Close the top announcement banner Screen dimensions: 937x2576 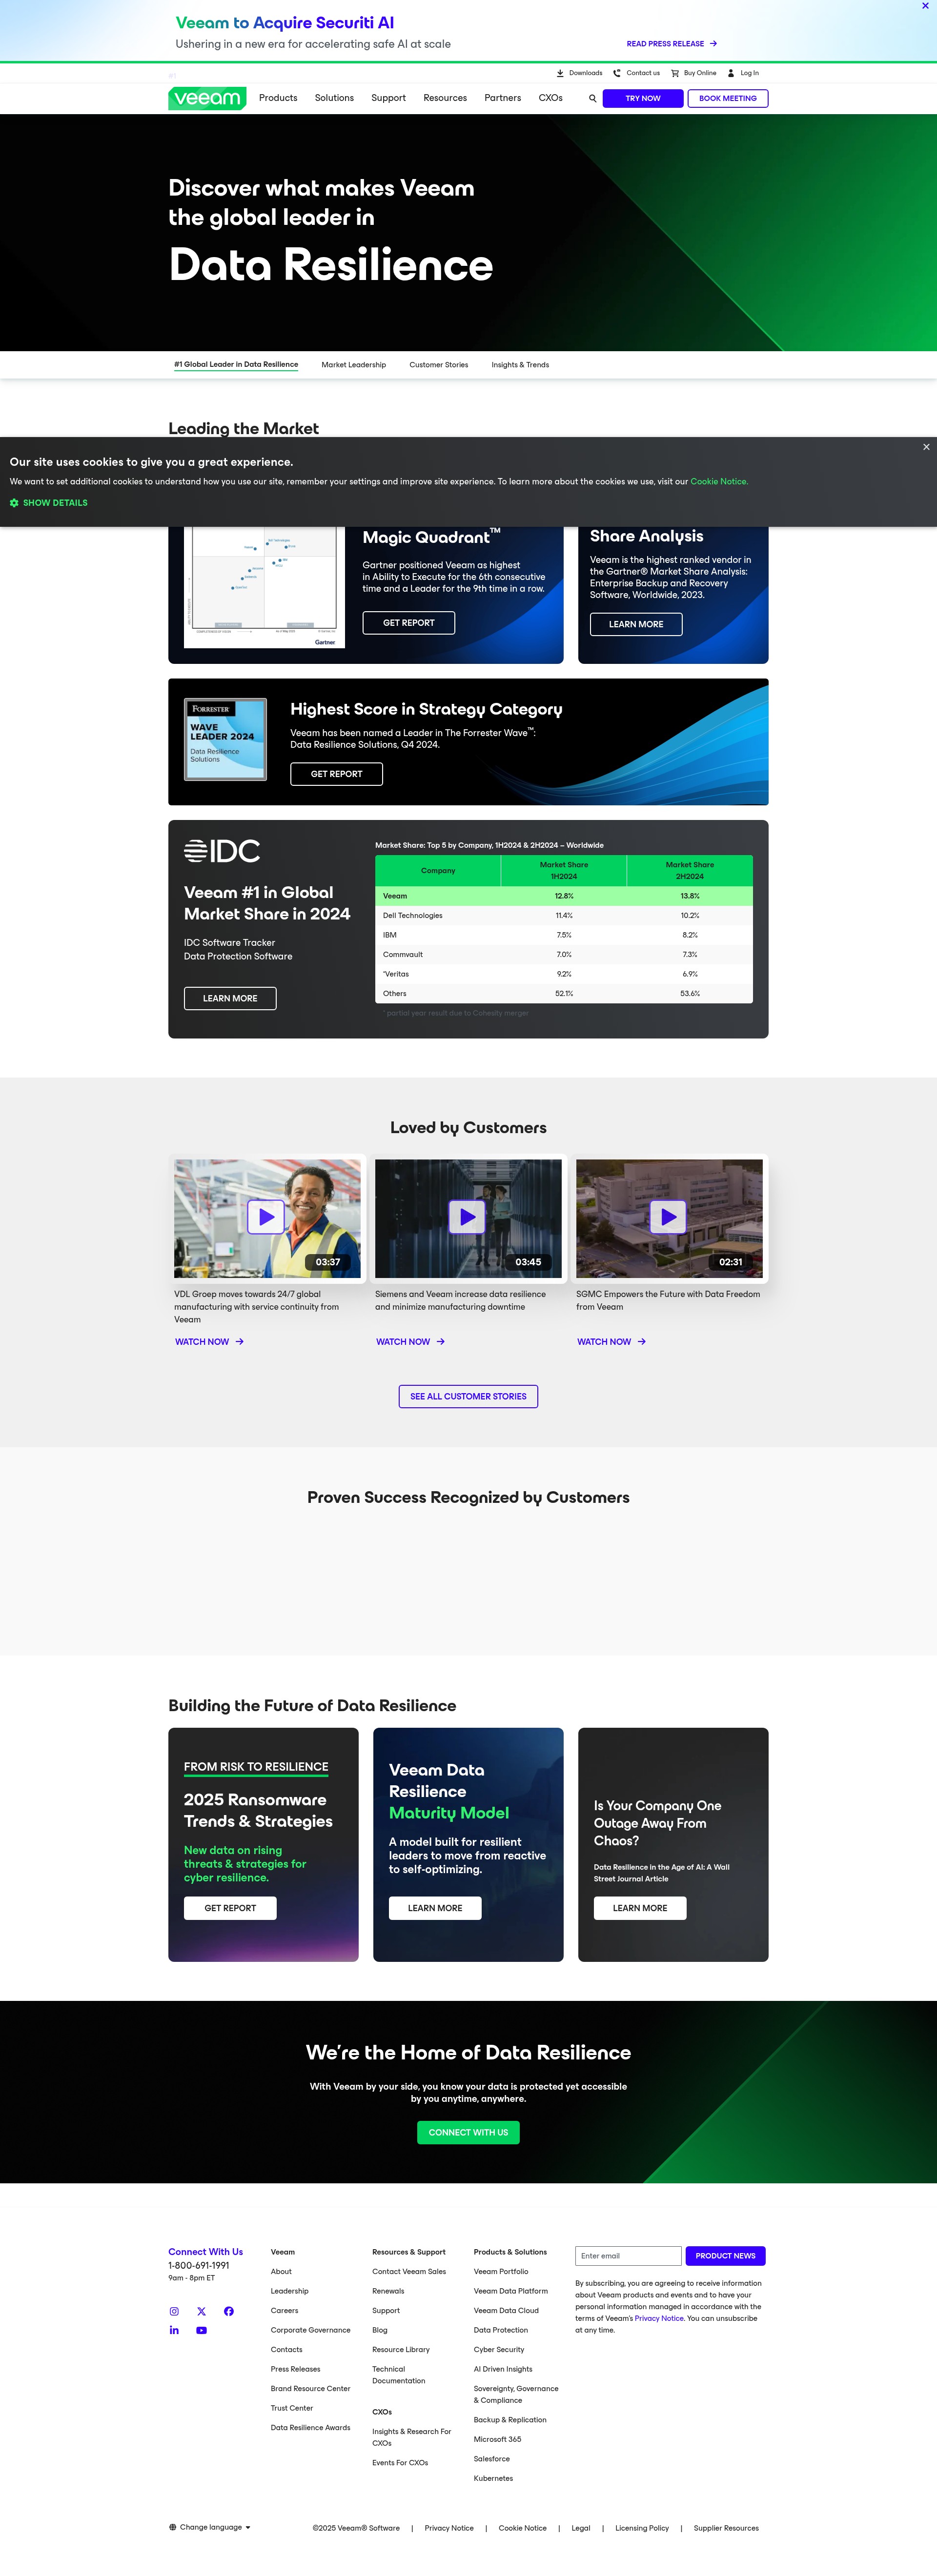925,6
